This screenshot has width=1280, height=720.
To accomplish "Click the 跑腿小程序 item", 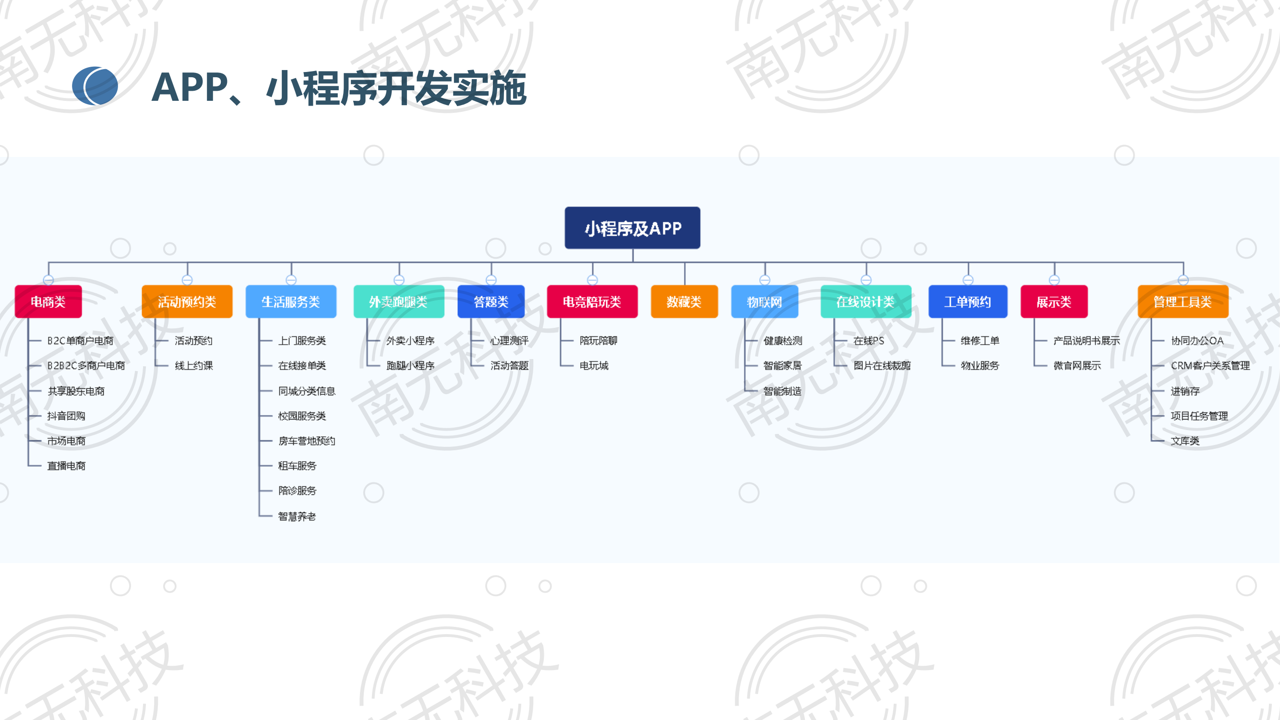I will [x=410, y=366].
